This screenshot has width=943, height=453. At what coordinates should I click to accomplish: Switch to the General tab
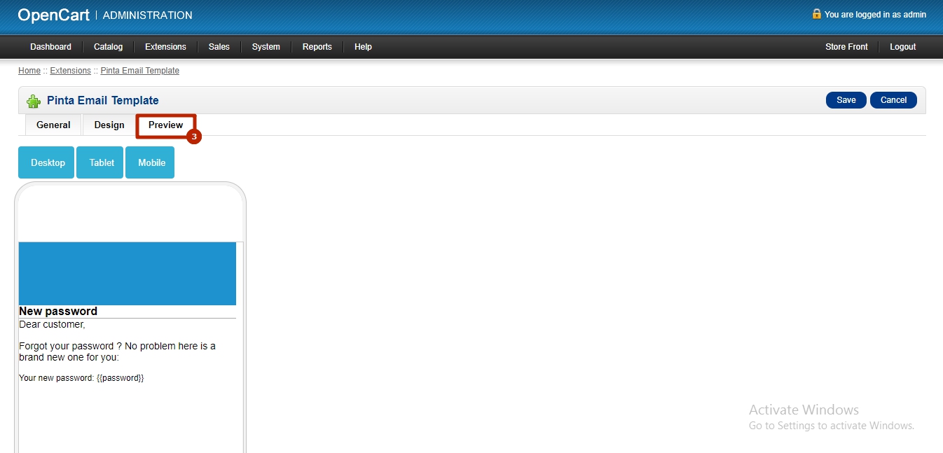53,125
